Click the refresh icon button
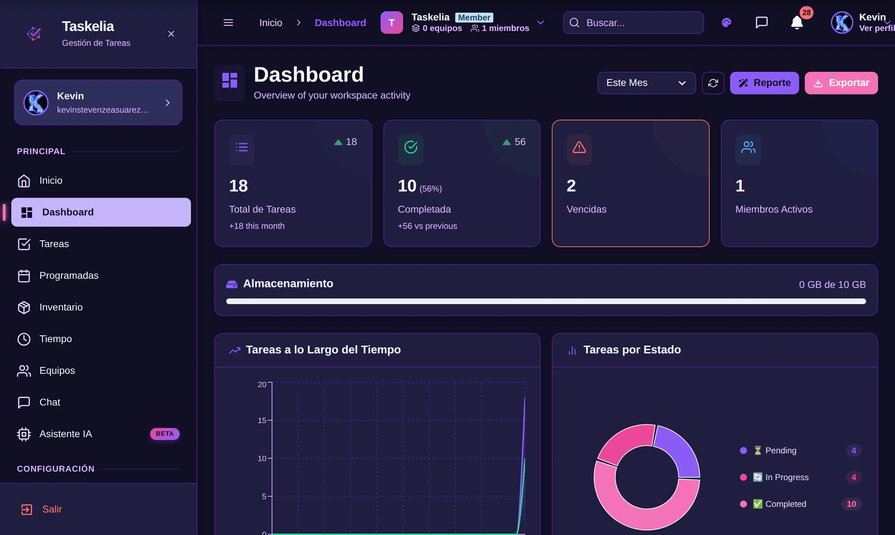The image size is (895, 535). coord(713,83)
